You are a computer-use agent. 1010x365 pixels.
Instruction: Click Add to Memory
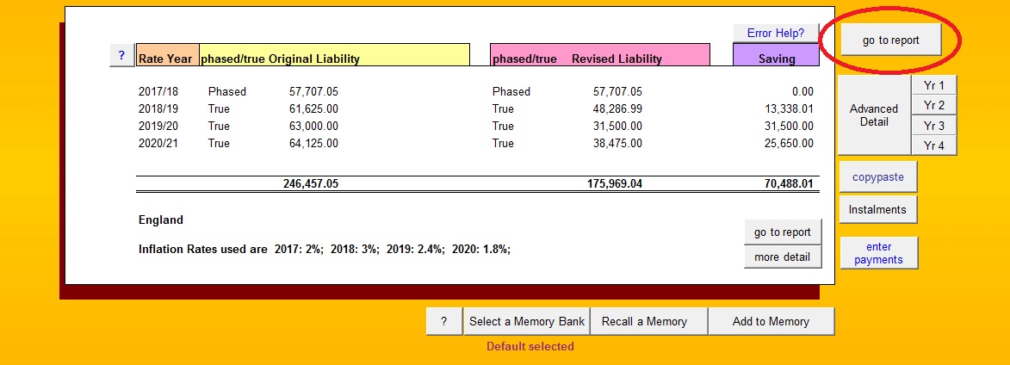coord(771,321)
